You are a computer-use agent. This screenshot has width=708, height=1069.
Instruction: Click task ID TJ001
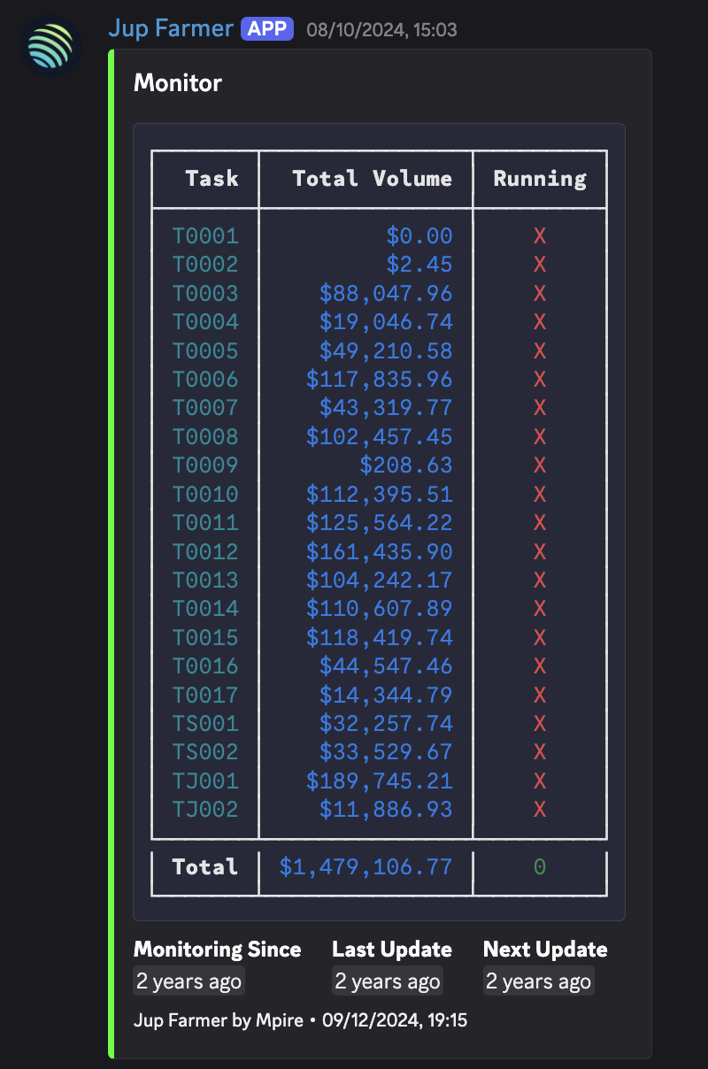coord(205,781)
